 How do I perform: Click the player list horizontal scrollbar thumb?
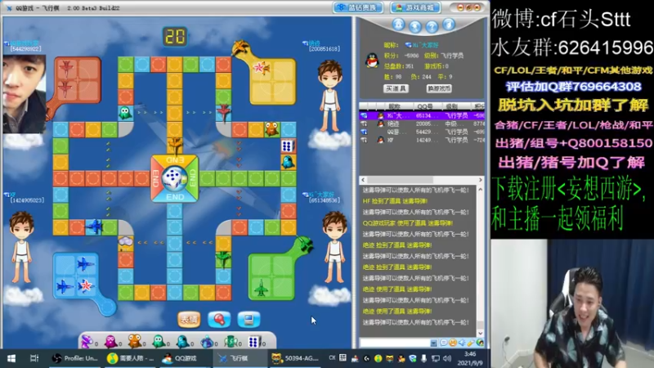click(401, 180)
